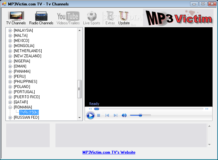This screenshot has width=218, height=160.
Task: Select the [PORTUGAL] country label
Action: (24, 92)
